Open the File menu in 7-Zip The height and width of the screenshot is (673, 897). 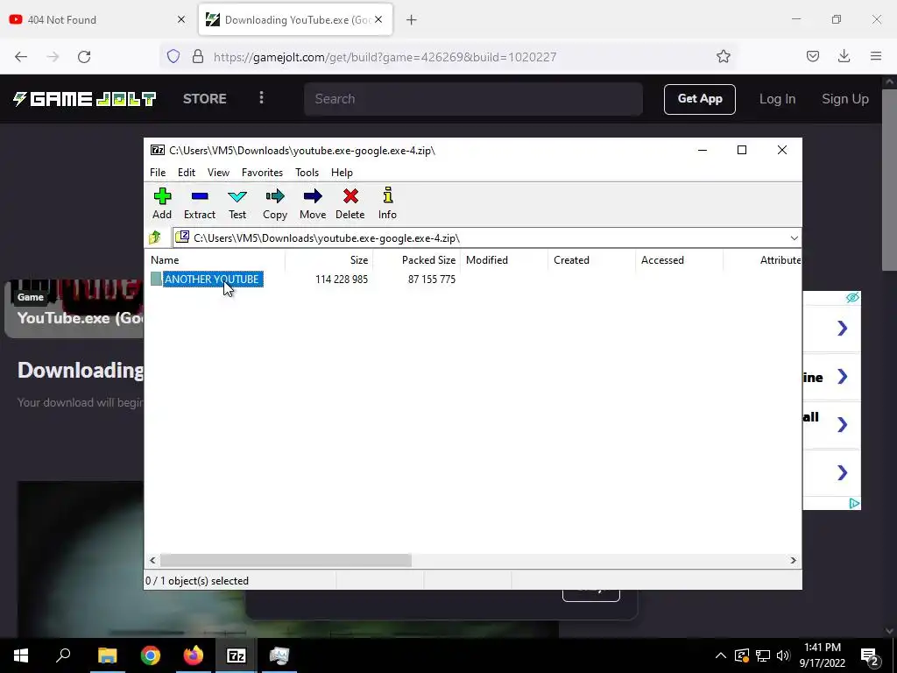[x=158, y=173]
